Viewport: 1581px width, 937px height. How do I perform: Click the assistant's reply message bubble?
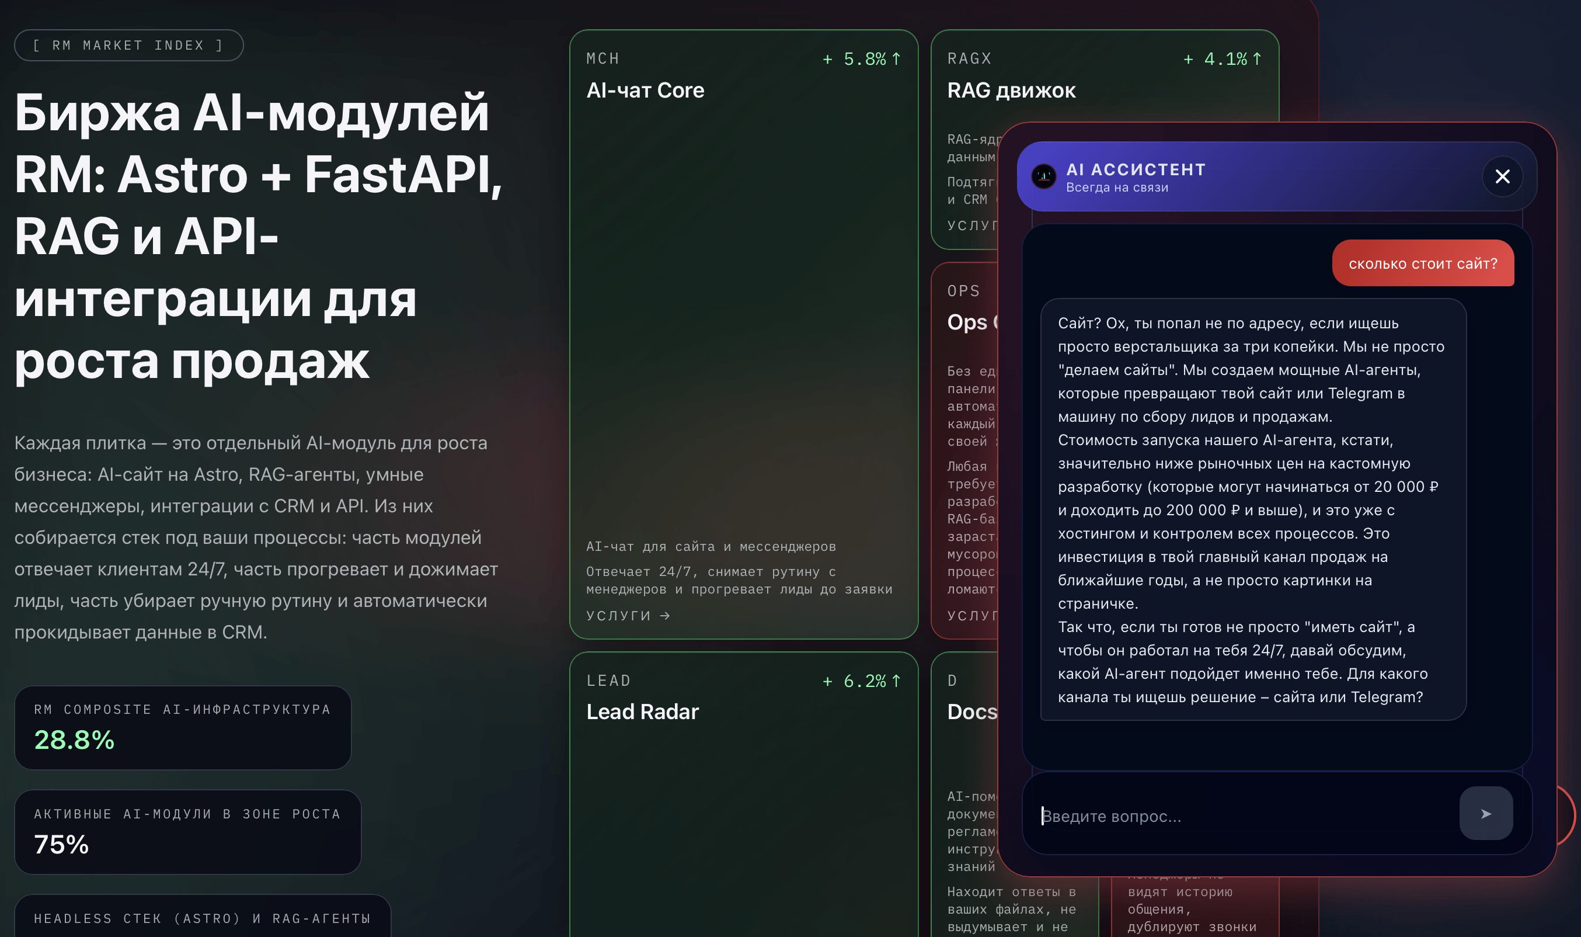click(1252, 509)
